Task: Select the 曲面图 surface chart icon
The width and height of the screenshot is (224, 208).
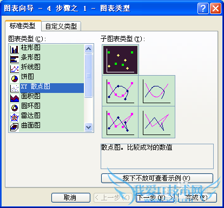Action: click(x=15, y=127)
